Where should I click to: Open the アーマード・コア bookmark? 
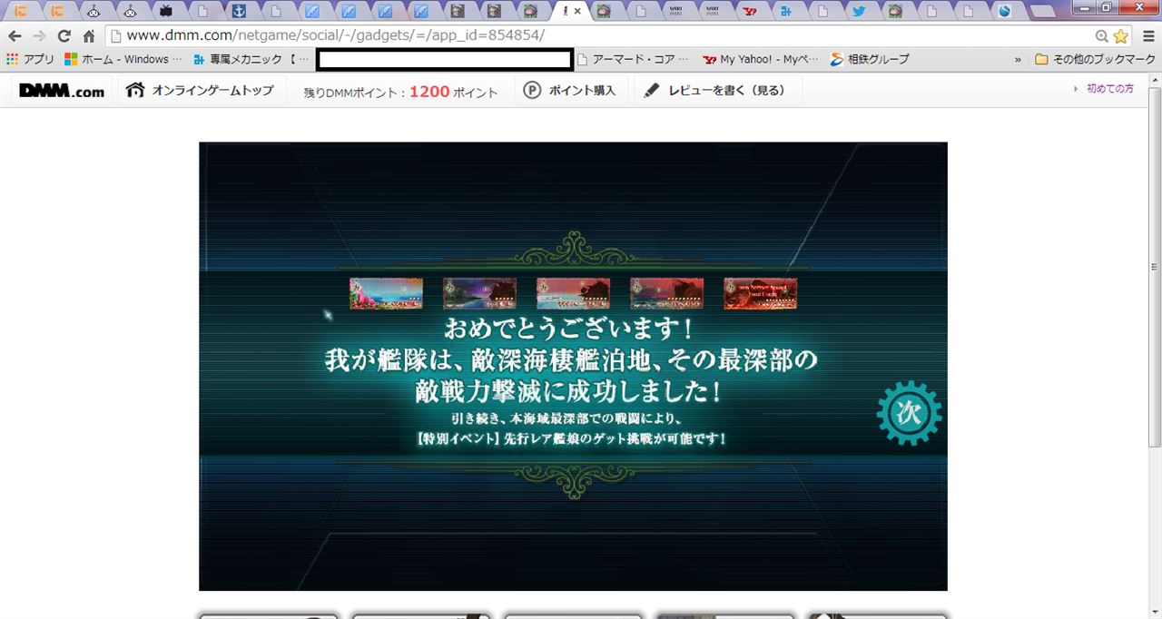633,60
